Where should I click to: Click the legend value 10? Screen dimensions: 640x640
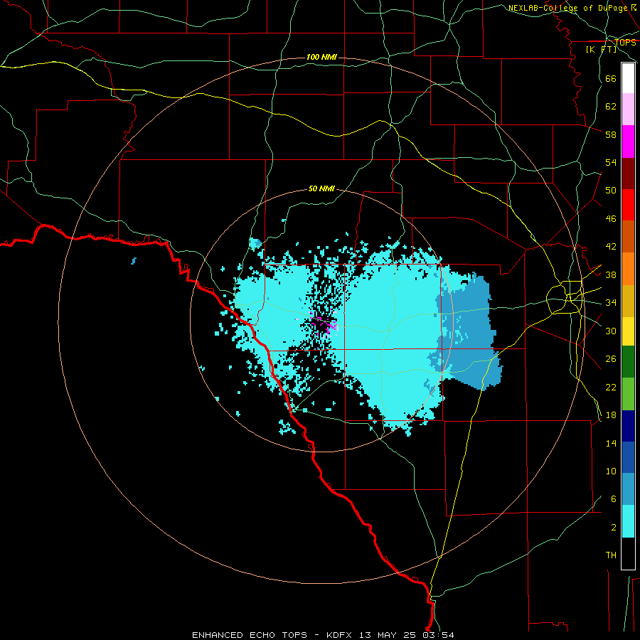(x=611, y=471)
